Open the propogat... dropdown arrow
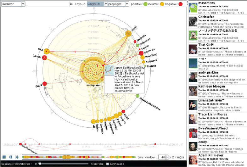The image size is (247, 167). pos(127,4)
